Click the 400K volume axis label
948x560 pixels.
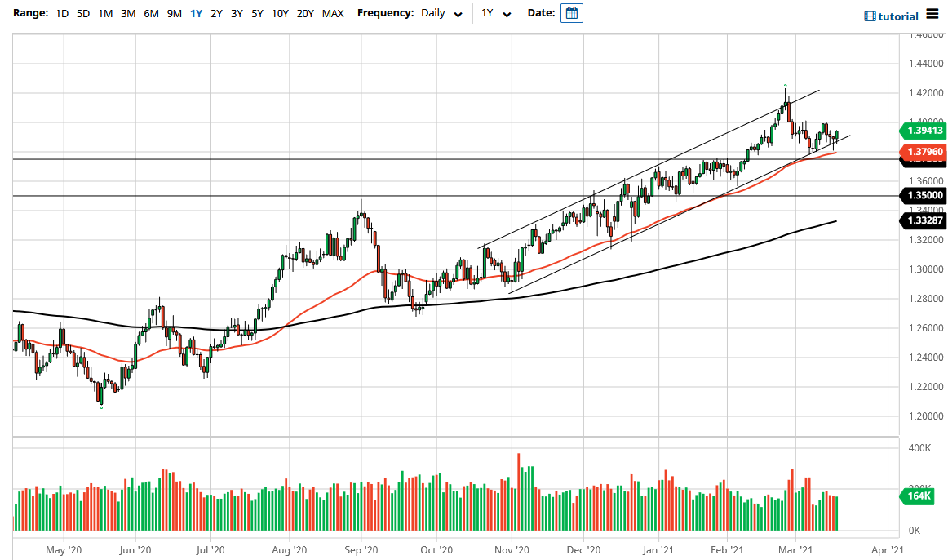tap(919, 448)
